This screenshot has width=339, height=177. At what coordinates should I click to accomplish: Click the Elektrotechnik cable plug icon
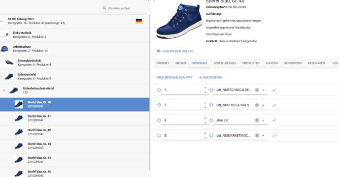coord(4,35)
